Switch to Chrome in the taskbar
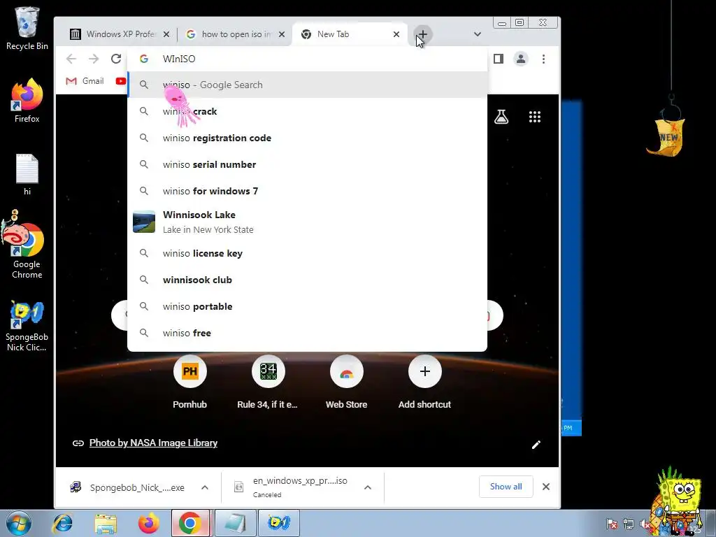 click(x=190, y=523)
